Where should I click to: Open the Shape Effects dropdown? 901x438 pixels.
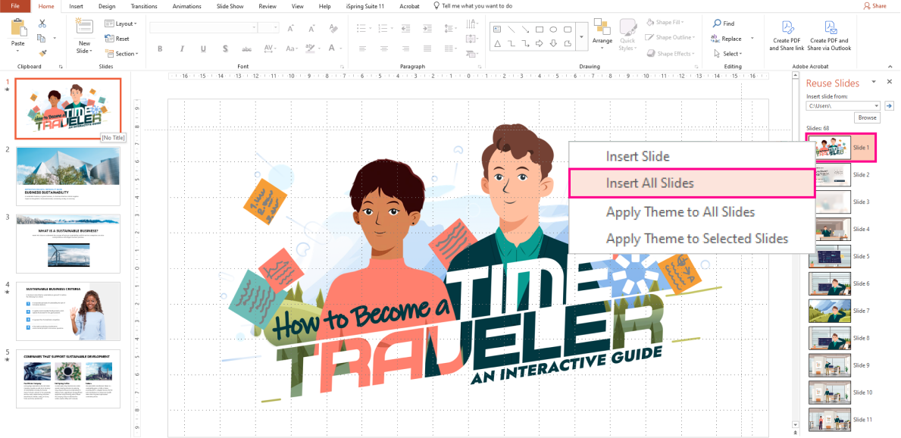669,54
